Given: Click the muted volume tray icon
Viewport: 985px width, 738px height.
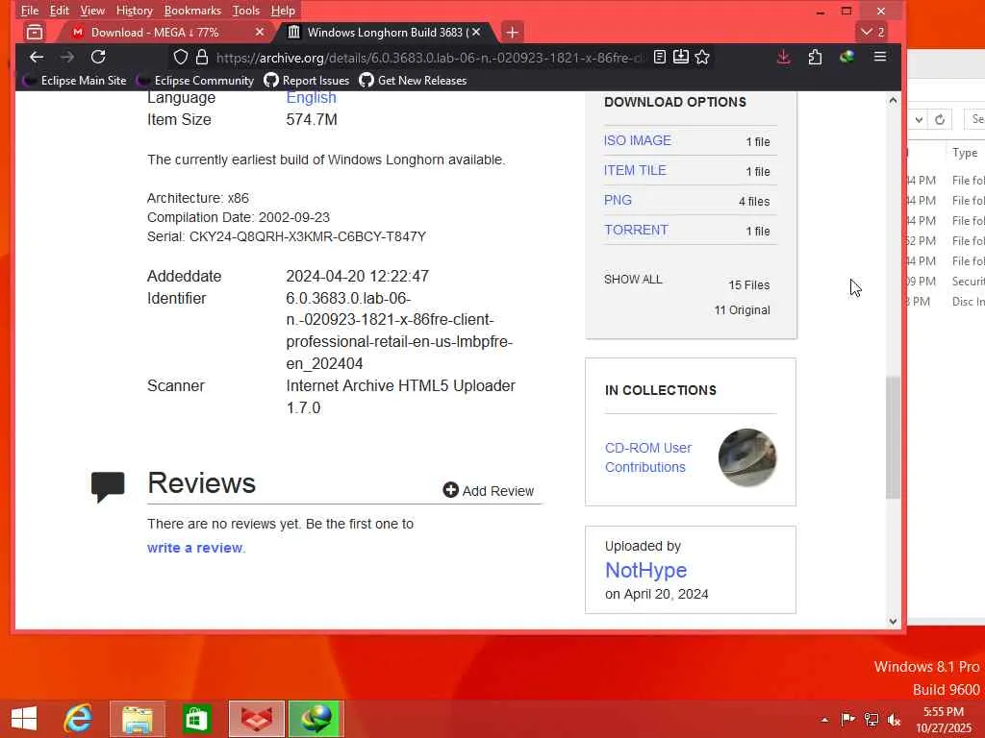Looking at the screenshot, I should tap(895, 719).
